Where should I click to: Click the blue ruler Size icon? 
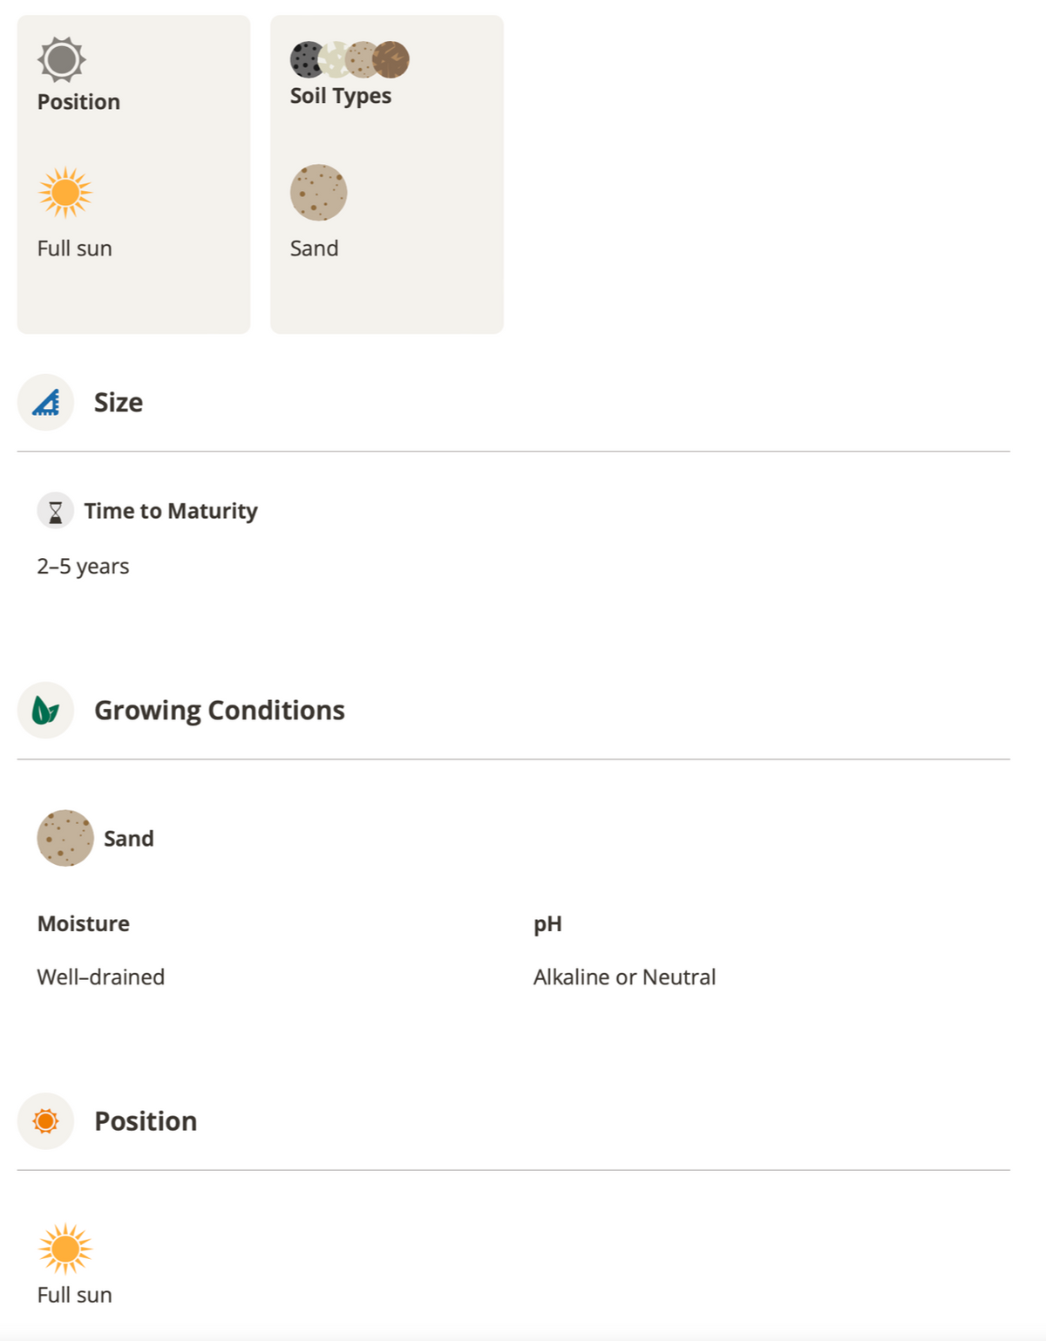(x=45, y=402)
